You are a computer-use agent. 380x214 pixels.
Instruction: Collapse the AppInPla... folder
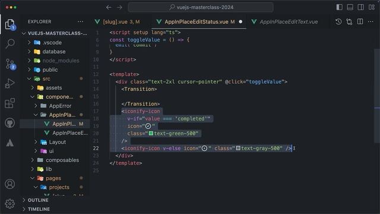(x=55, y=115)
